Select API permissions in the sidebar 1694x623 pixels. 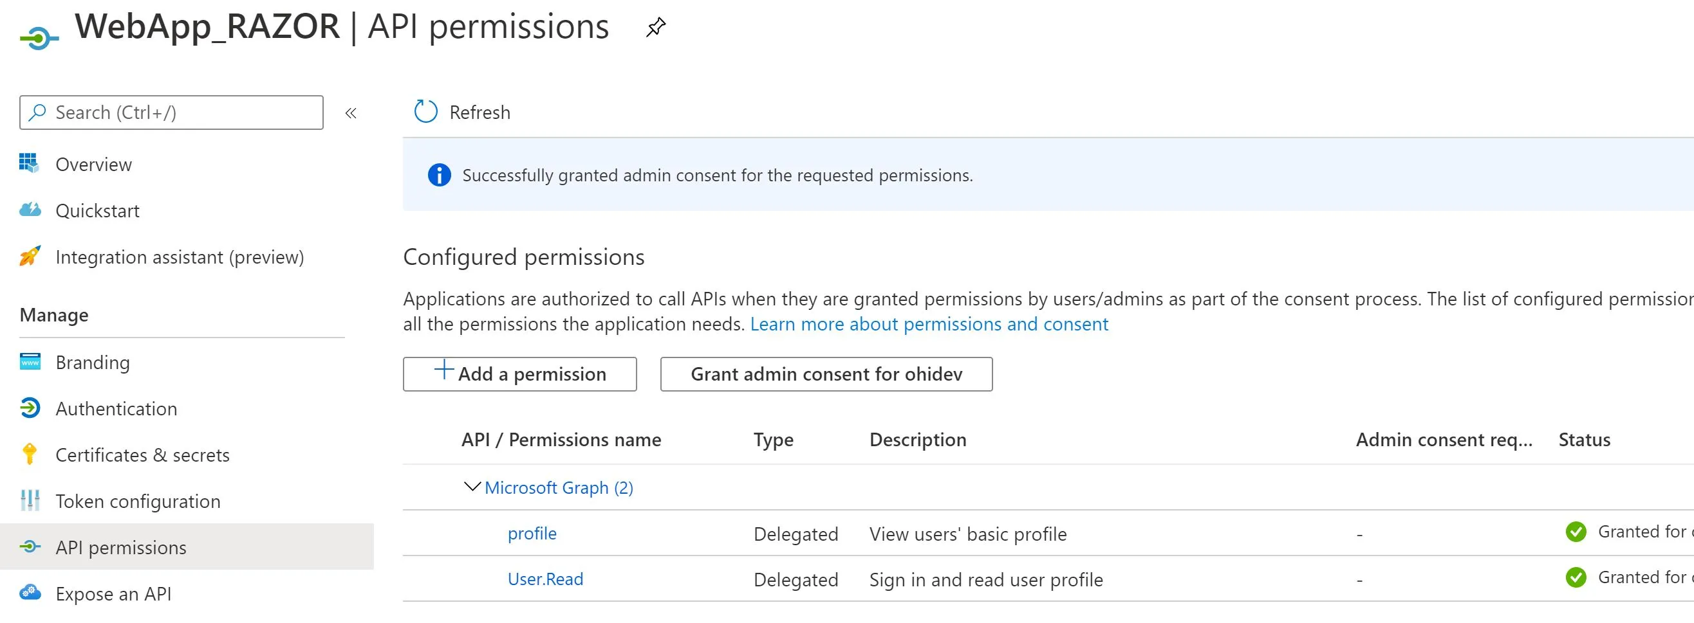[x=121, y=547]
